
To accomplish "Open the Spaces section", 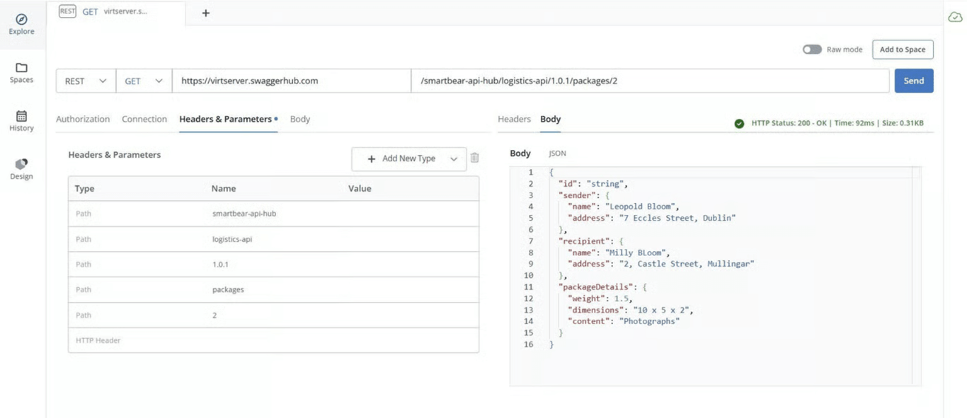I will 21,72.
